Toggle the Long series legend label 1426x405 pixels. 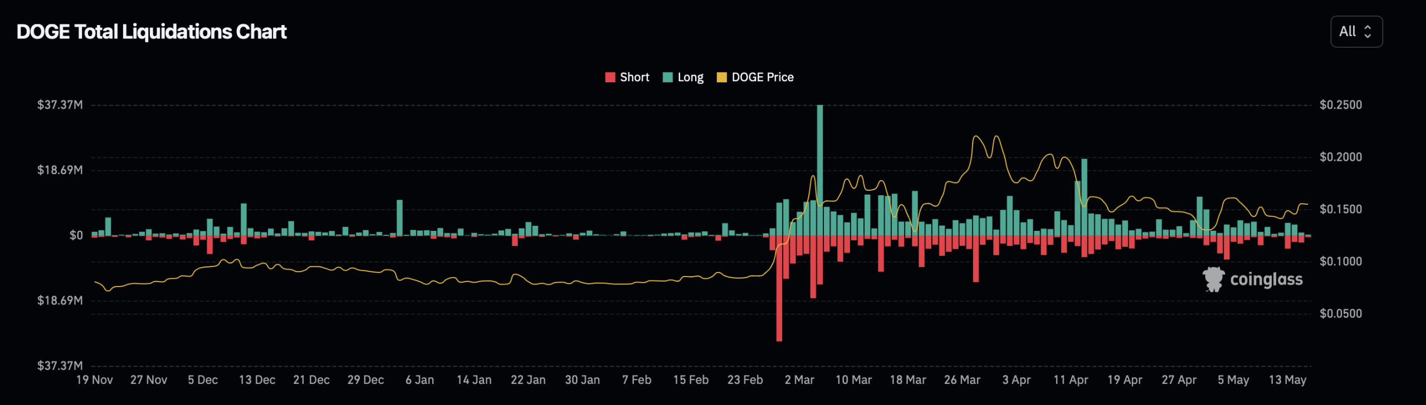[690, 77]
